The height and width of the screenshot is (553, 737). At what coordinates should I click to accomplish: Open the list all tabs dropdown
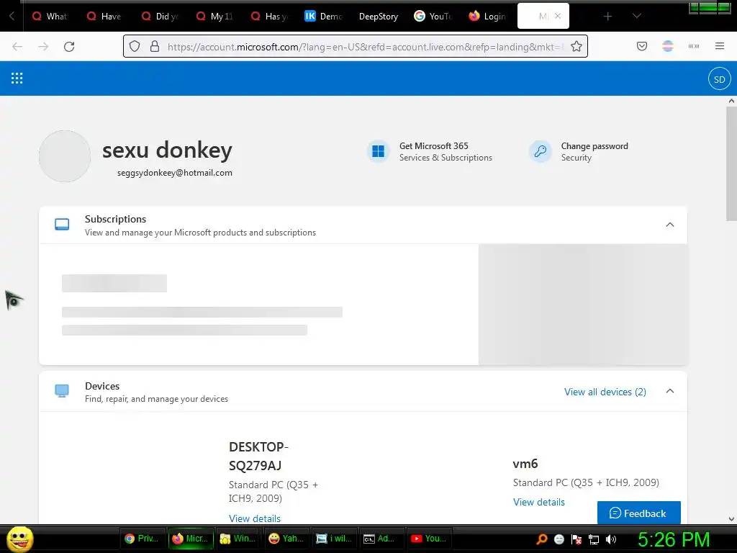(x=636, y=16)
